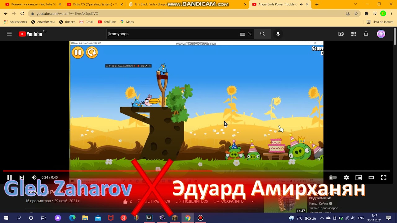Seek on the red video progress bar
Image resolution: width=397 pixels, height=223 pixels.
pos(196,171)
